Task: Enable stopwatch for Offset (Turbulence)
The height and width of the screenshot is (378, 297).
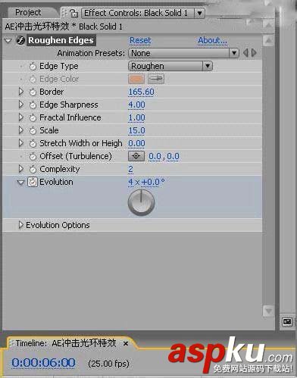Action: coord(33,157)
